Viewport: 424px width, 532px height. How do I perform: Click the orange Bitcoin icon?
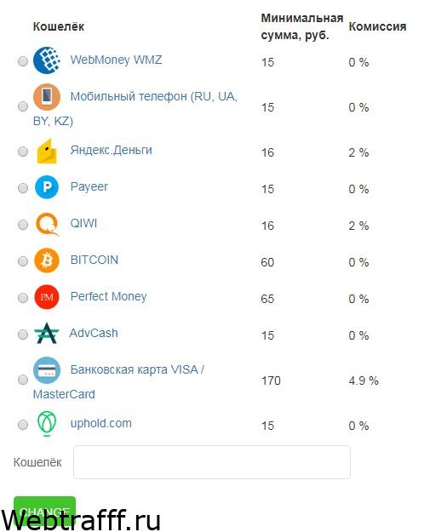[47, 260]
